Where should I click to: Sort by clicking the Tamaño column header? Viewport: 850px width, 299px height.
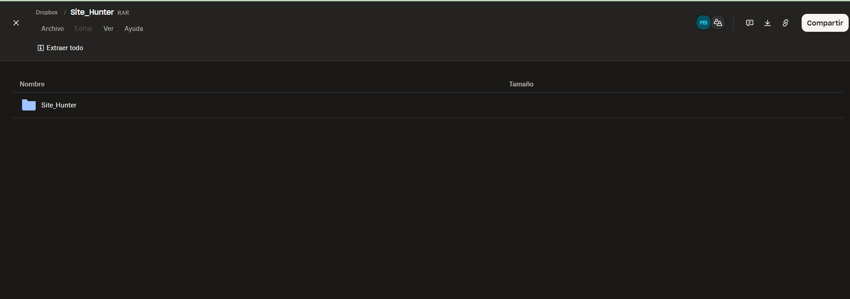pos(521,84)
